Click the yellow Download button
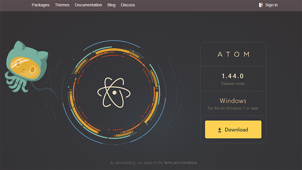This screenshot has width=302, height=170. pyautogui.click(x=233, y=129)
